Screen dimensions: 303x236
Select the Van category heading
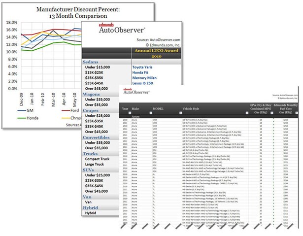(87, 197)
